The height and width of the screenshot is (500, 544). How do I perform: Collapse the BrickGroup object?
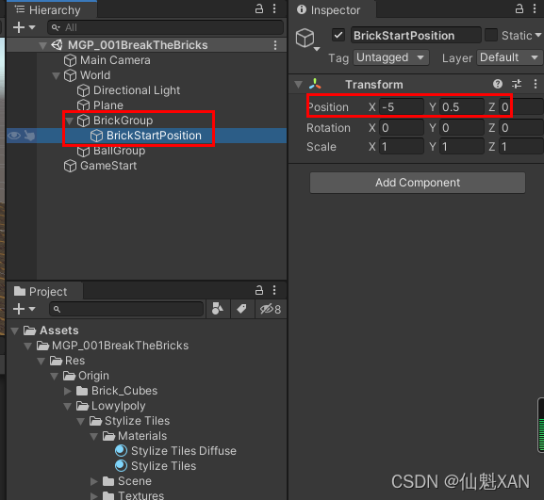point(69,121)
